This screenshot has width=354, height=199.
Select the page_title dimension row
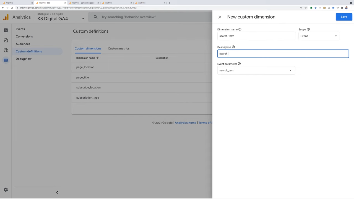[x=142, y=77]
